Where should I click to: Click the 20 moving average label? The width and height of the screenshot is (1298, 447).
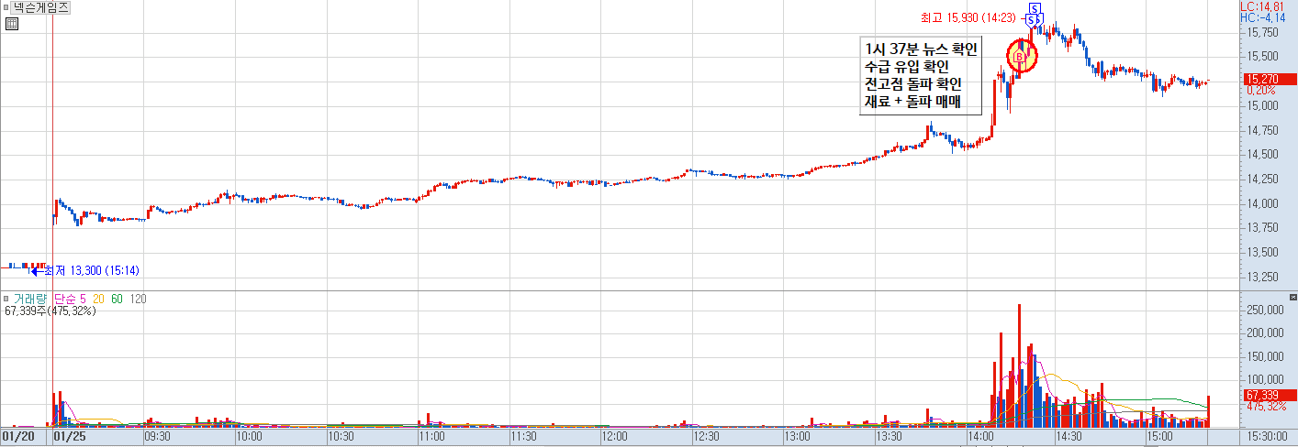click(97, 299)
